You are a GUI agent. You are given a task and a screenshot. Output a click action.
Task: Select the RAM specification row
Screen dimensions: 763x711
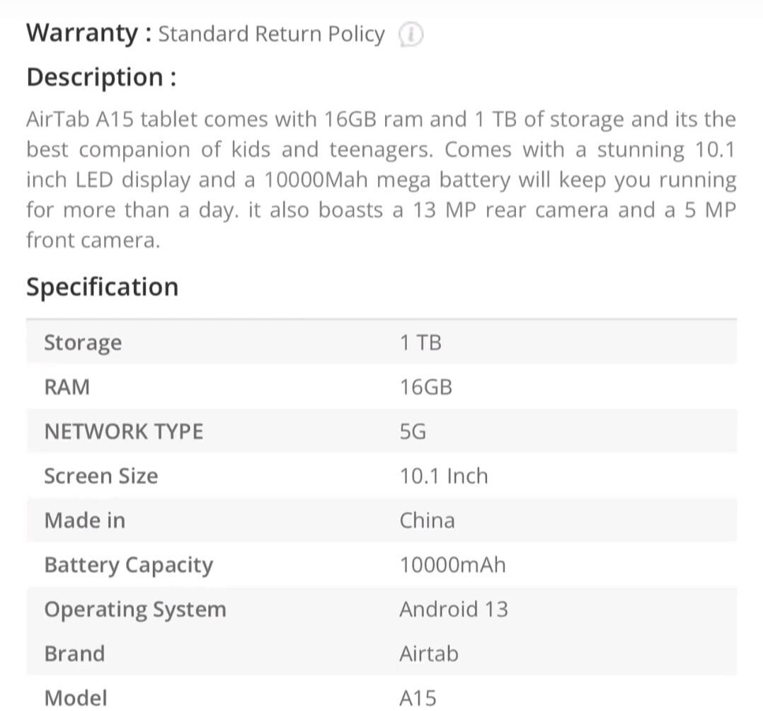(381, 387)
